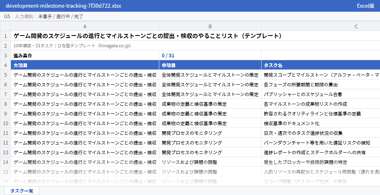
Task: Select row 2 header
Action: (5, 46)
